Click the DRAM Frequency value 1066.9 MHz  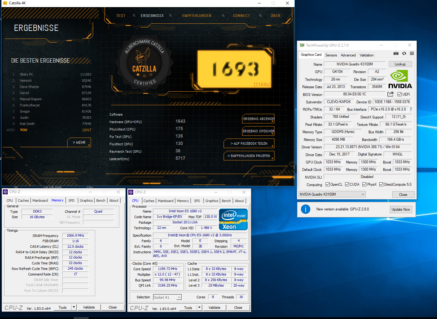click(75, 235)
